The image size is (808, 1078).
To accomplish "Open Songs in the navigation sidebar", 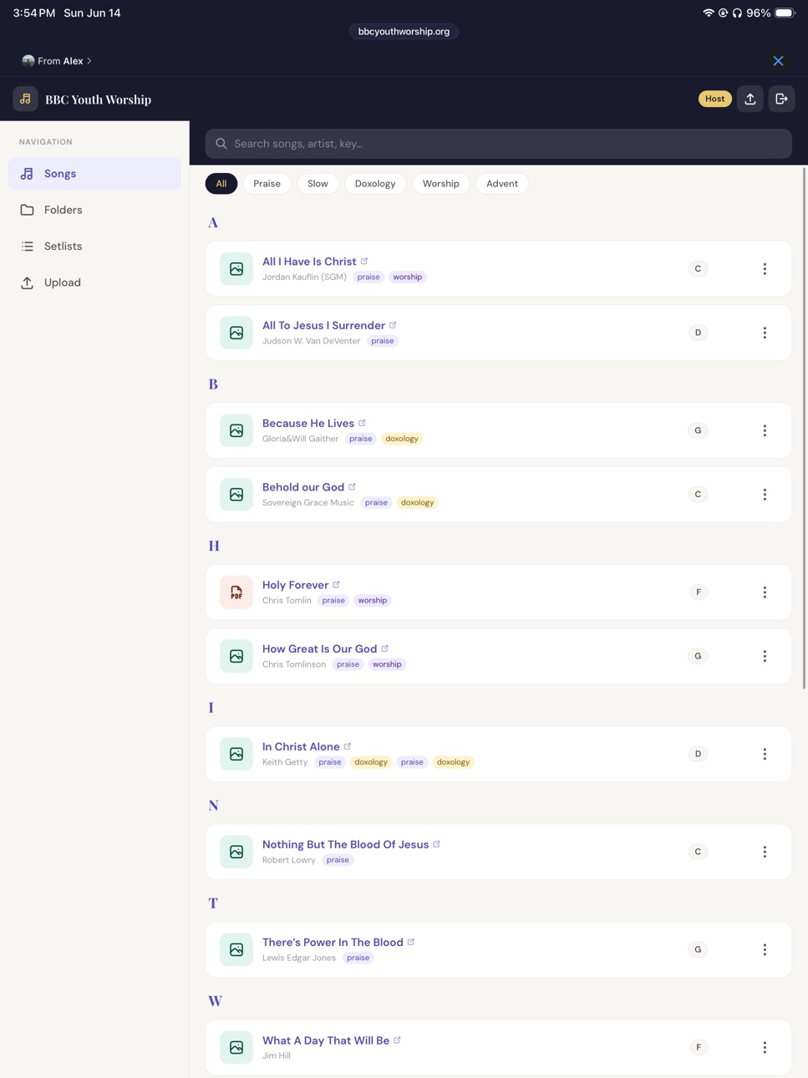I will pos(94,174).
